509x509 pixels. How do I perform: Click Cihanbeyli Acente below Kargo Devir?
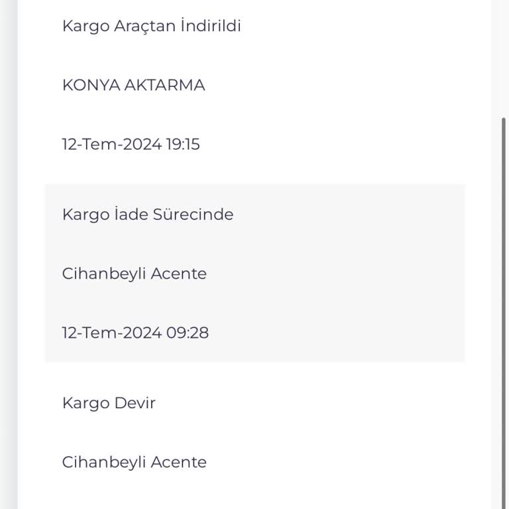pos(134,462)
